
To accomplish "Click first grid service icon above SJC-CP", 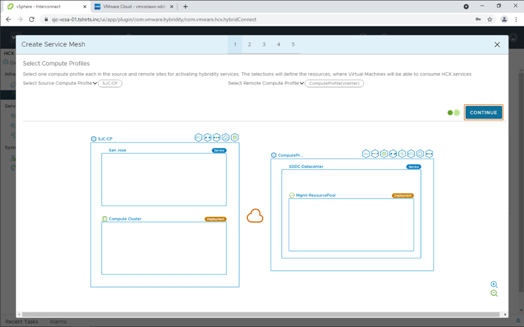I will point(198,137).
